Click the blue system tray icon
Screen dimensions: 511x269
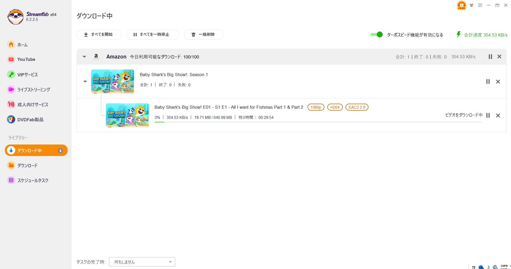[x=481, y=267]
